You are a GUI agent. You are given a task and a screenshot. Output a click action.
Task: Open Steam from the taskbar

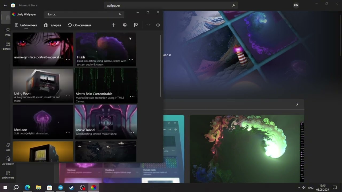tap(71, 187)
